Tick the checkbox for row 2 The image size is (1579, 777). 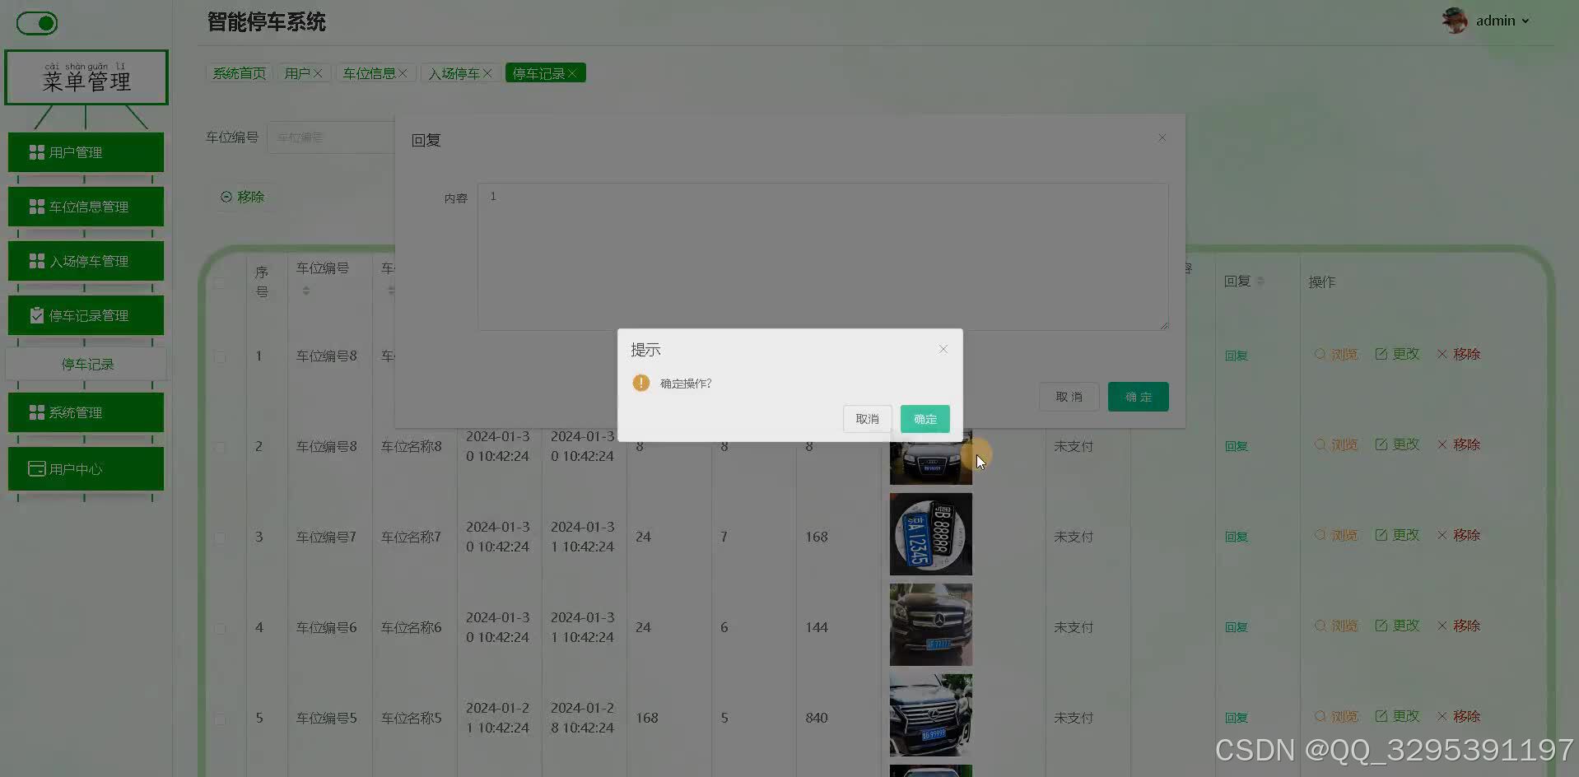tap(220, 447)
